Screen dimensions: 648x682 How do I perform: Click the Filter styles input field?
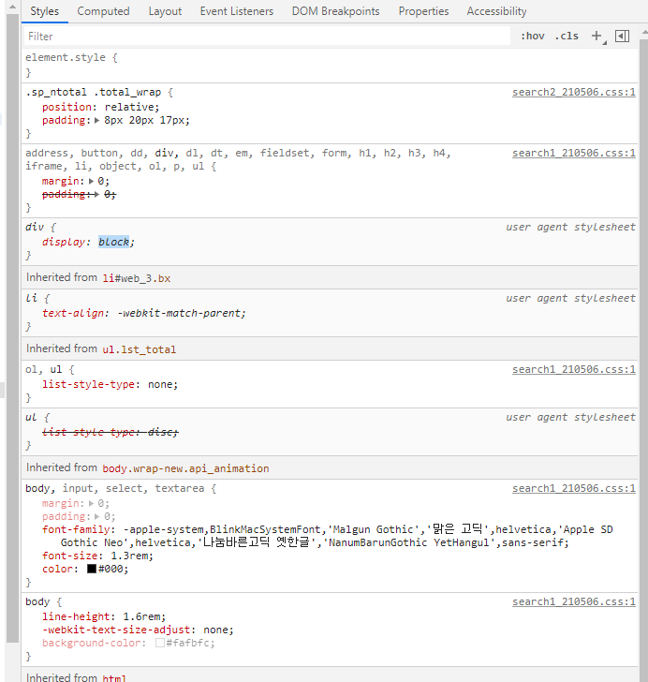pyautogui.click(x=267, y=37)
